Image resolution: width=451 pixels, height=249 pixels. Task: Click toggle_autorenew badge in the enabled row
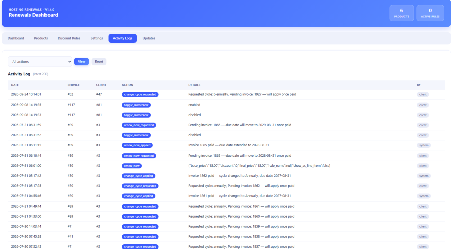pyautogui.click(x=137, y=105)
